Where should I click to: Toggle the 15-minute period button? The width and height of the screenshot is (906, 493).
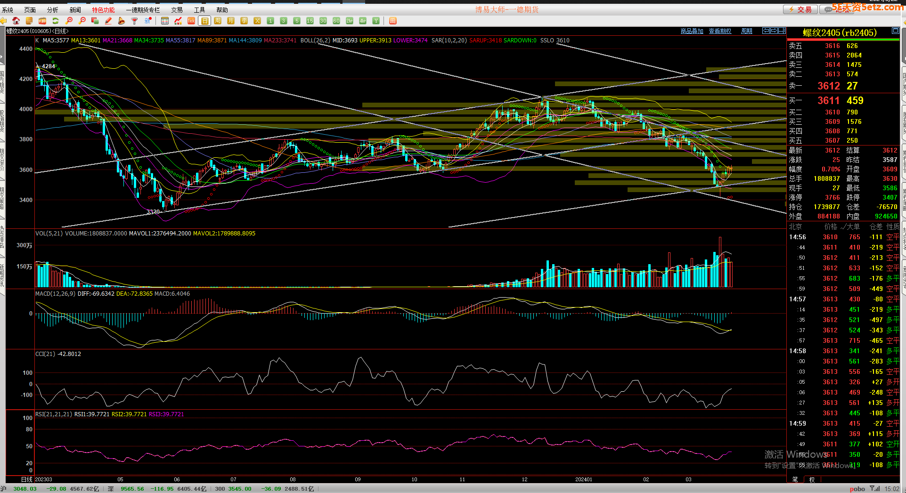pos(310,21)
